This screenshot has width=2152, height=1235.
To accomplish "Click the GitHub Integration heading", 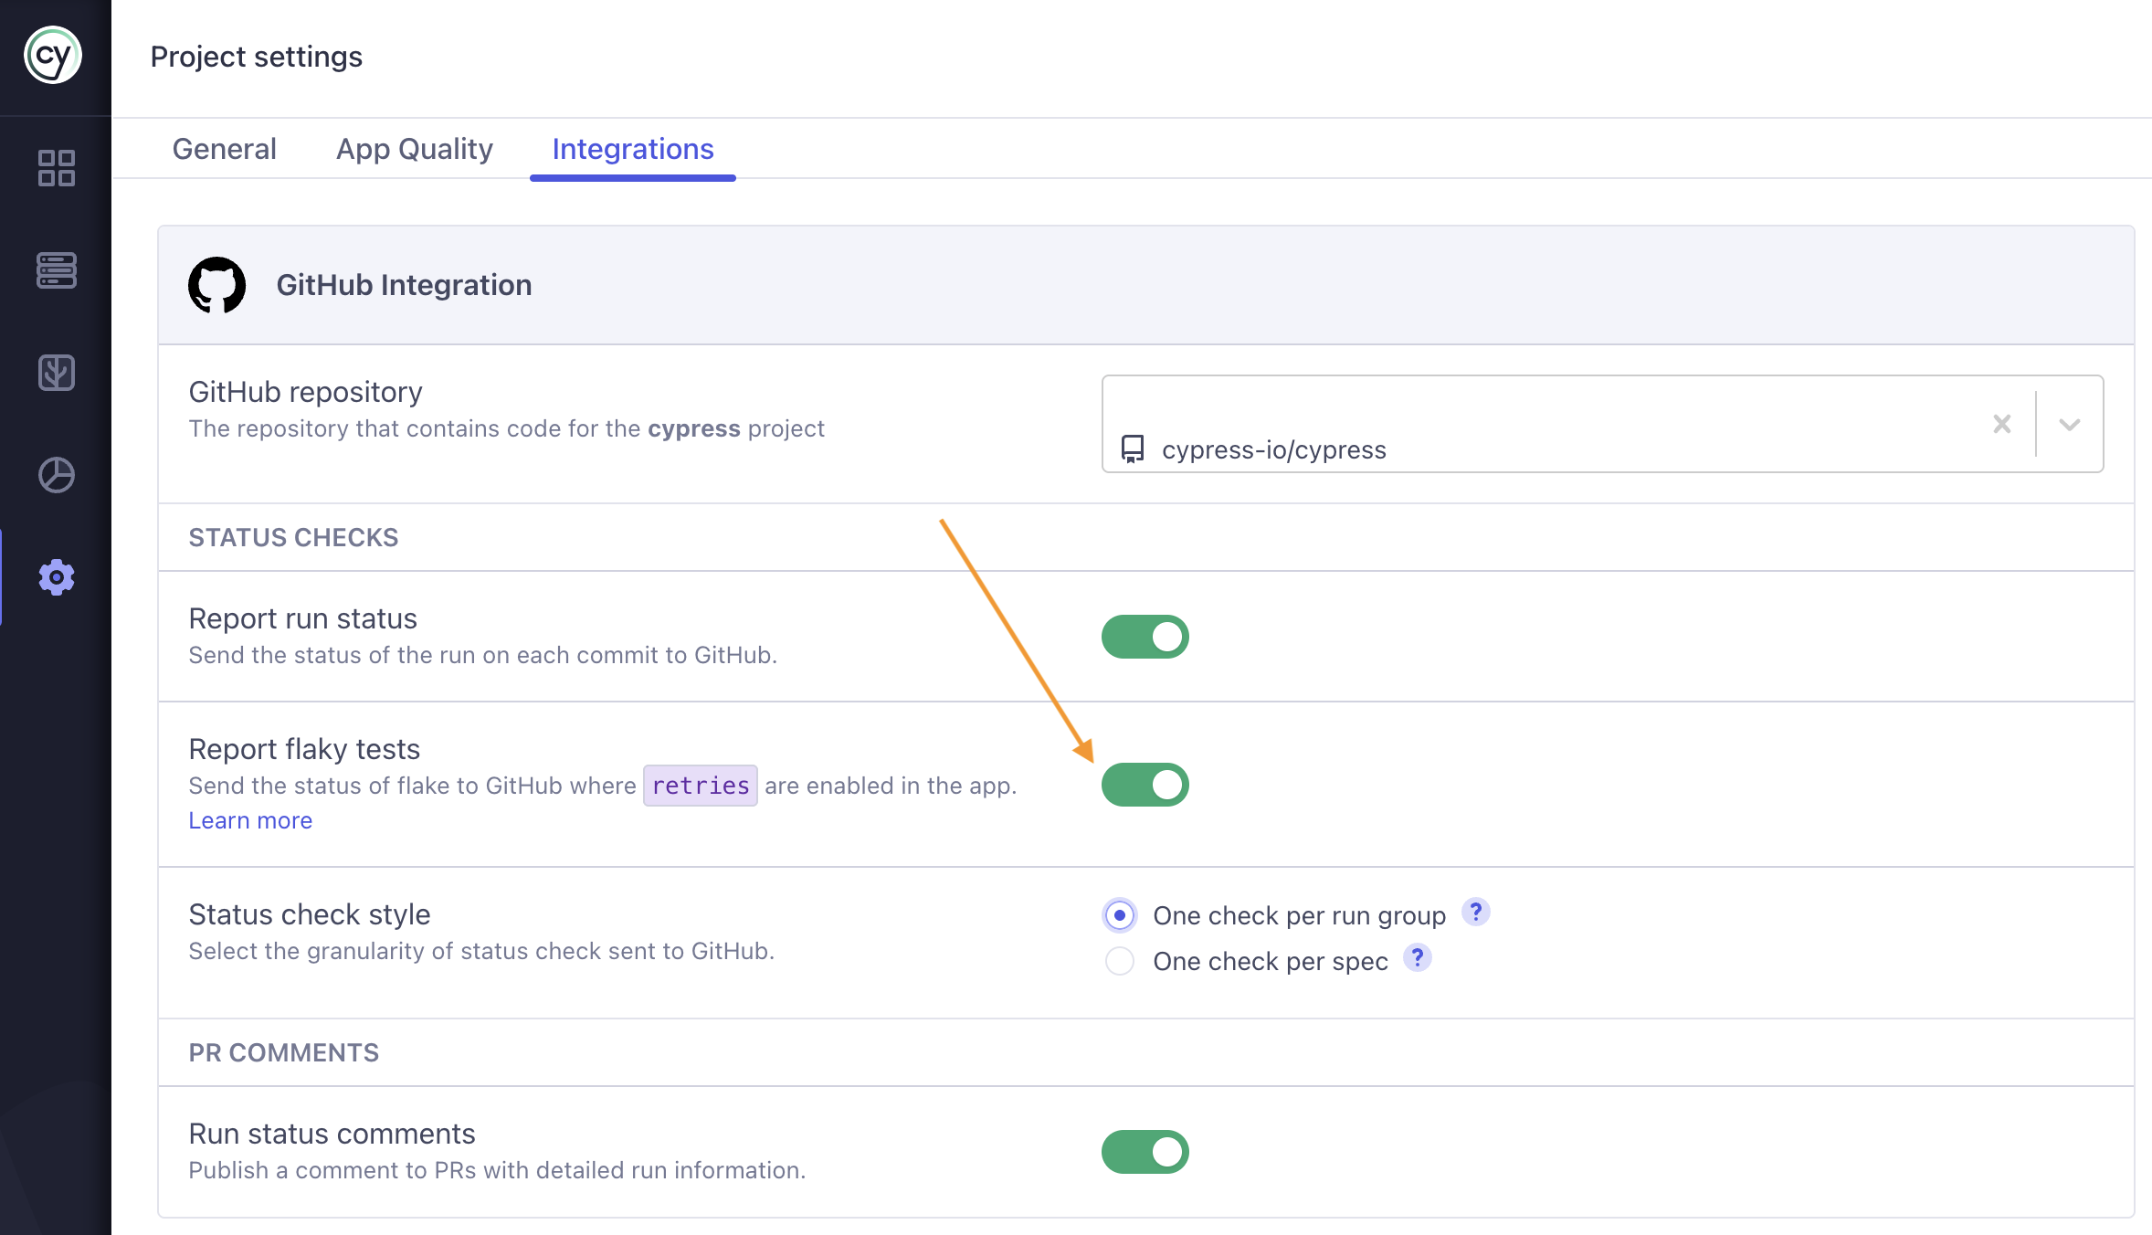I will (x=404, y=285).
